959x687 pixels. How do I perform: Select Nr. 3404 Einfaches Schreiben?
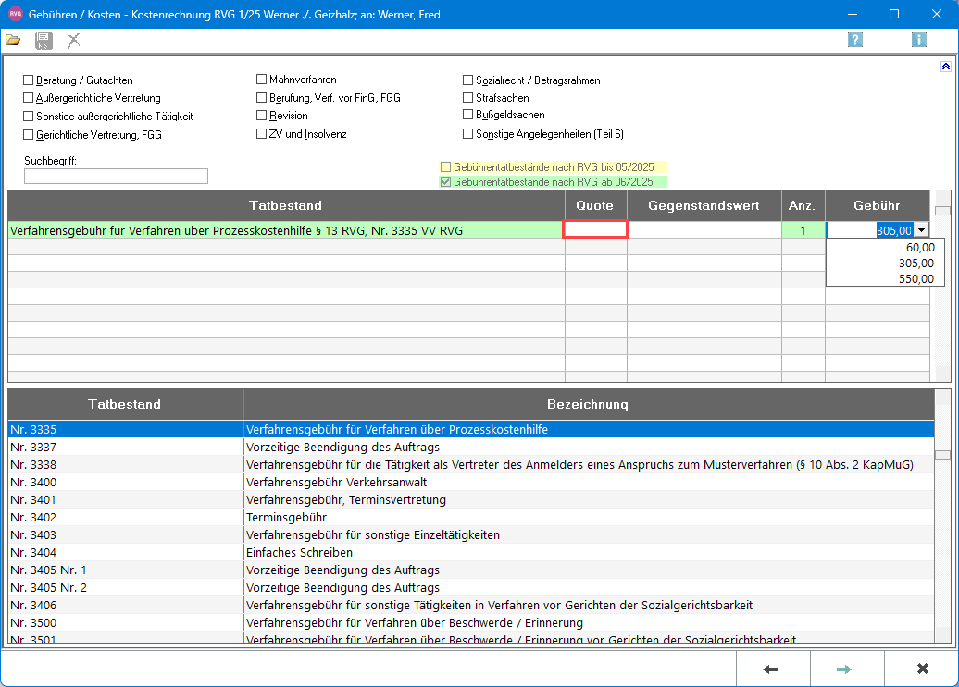[471, 553]
